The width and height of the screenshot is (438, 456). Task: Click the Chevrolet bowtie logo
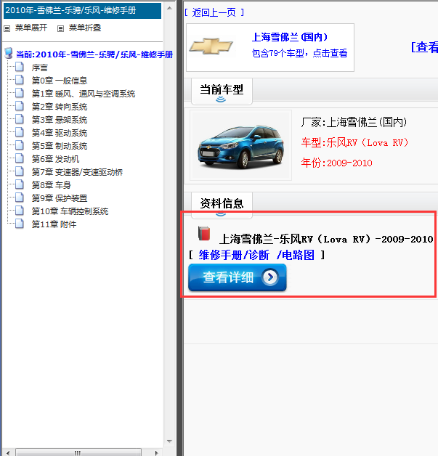pyautogui.click(x=211, y=46)
